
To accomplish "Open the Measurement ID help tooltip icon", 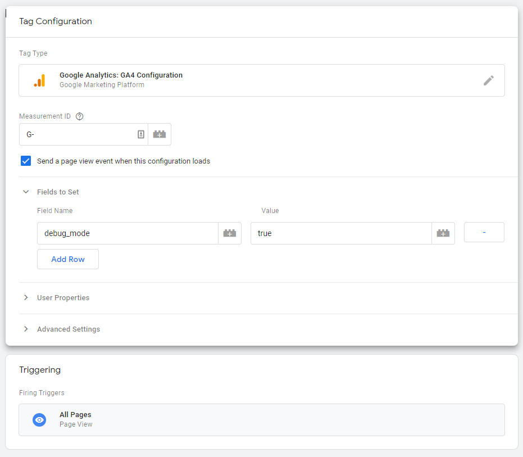I will [79, 116].
